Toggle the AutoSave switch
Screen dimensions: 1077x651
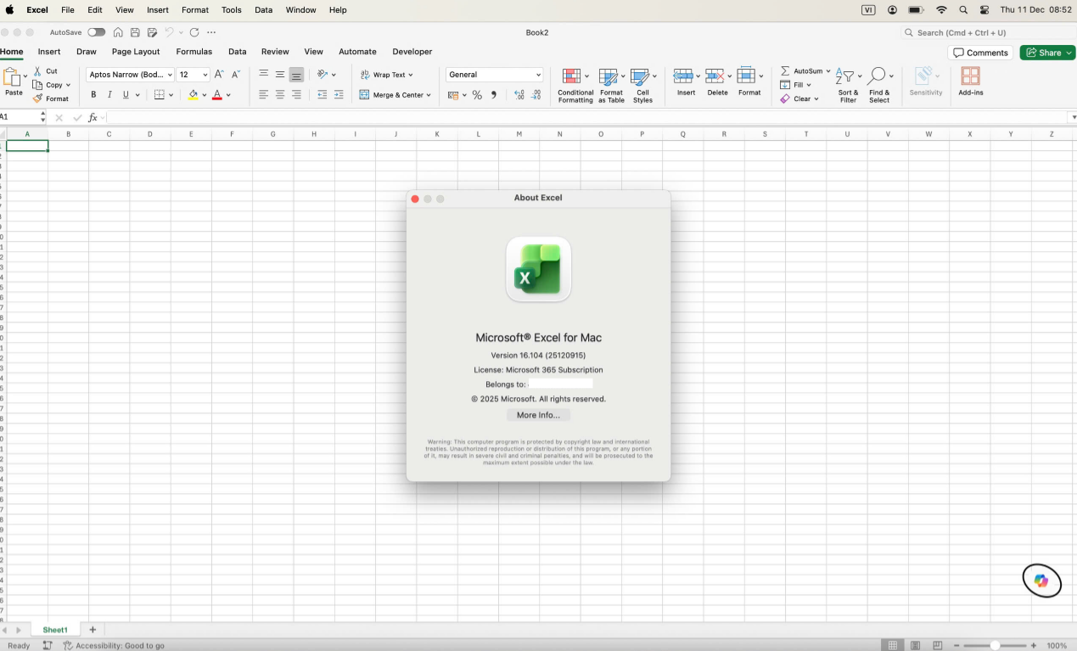click(x=96, y=32)
